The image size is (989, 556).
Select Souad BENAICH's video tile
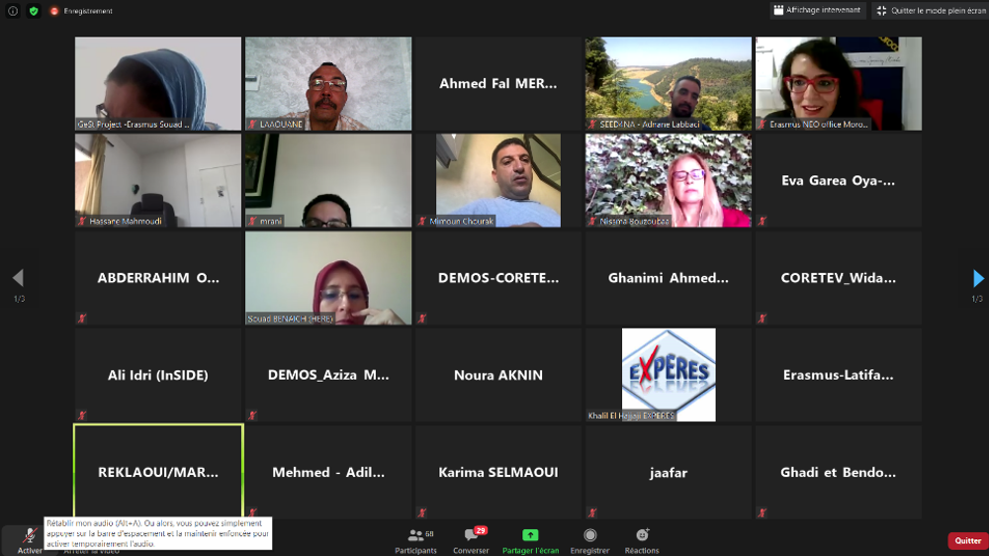click(328, 278)
